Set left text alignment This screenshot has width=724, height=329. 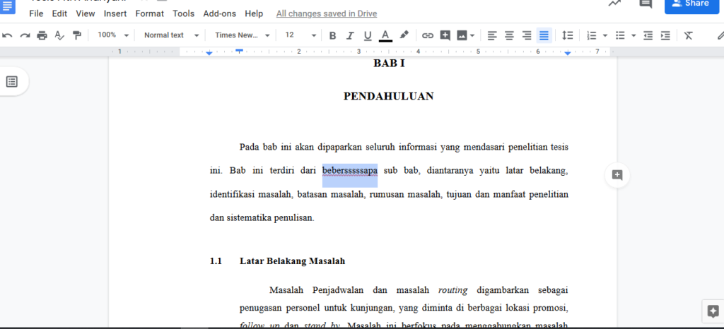pyautogui.click(x=492, y=35)
